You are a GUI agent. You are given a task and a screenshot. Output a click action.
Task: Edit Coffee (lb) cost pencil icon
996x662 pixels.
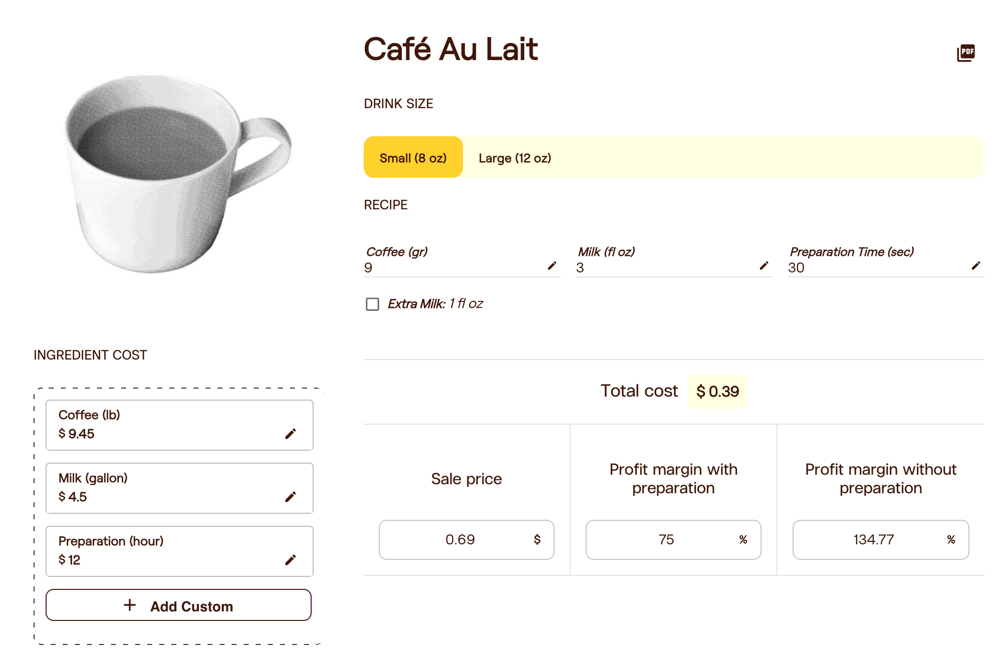pos(291,434)
